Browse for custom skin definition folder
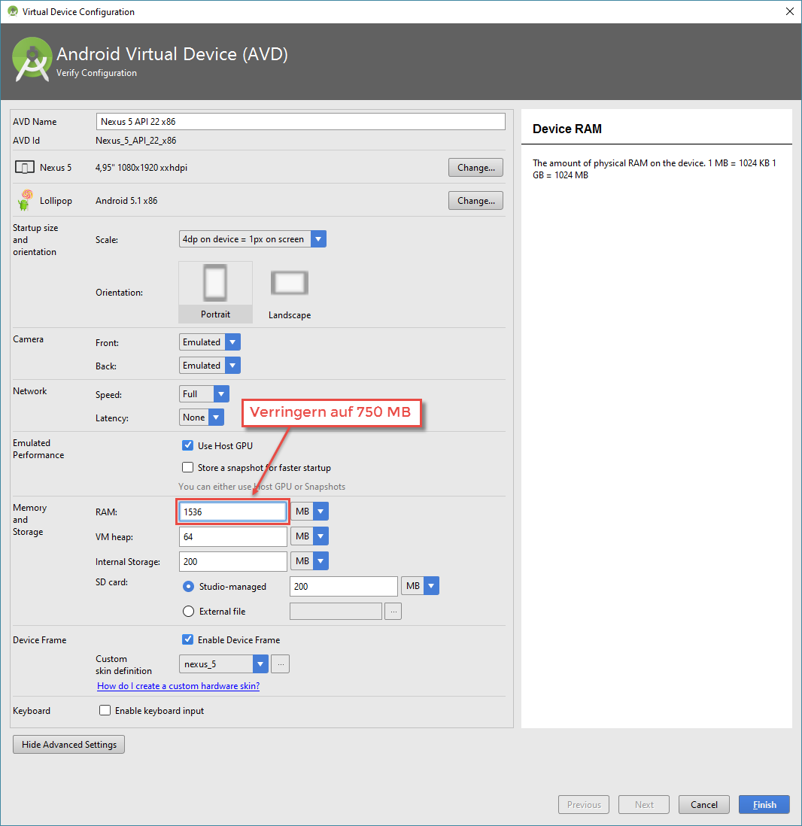 (x=281, y=664)
